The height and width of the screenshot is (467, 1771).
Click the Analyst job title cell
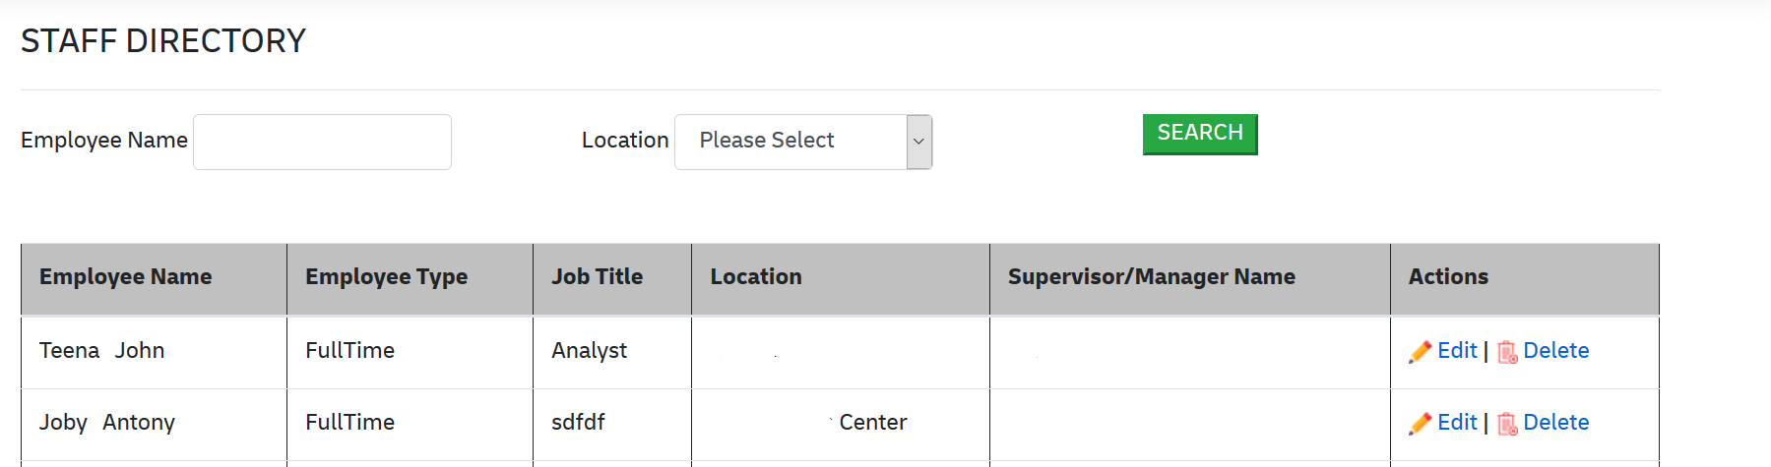tap(589, 351)
